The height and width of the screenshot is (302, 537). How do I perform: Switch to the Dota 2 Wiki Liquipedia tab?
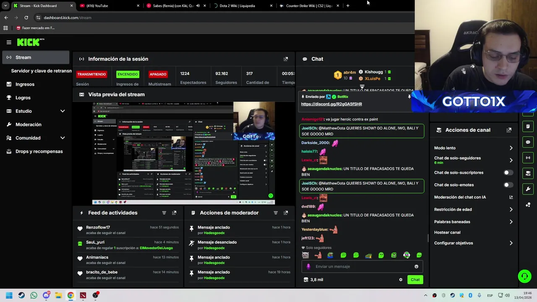(x=243, y=6)
